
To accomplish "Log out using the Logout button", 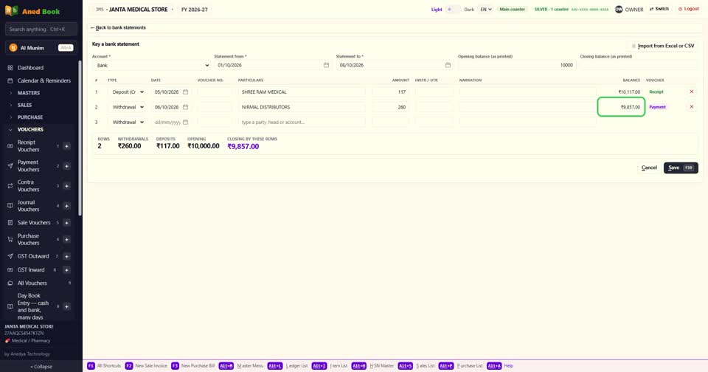I will pyautogui.click(x=689, y=9).
